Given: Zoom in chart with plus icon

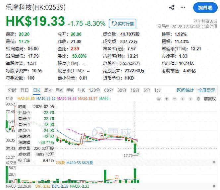Looking at the screenshot, I should pyautogui.click(x=166, y=98).
